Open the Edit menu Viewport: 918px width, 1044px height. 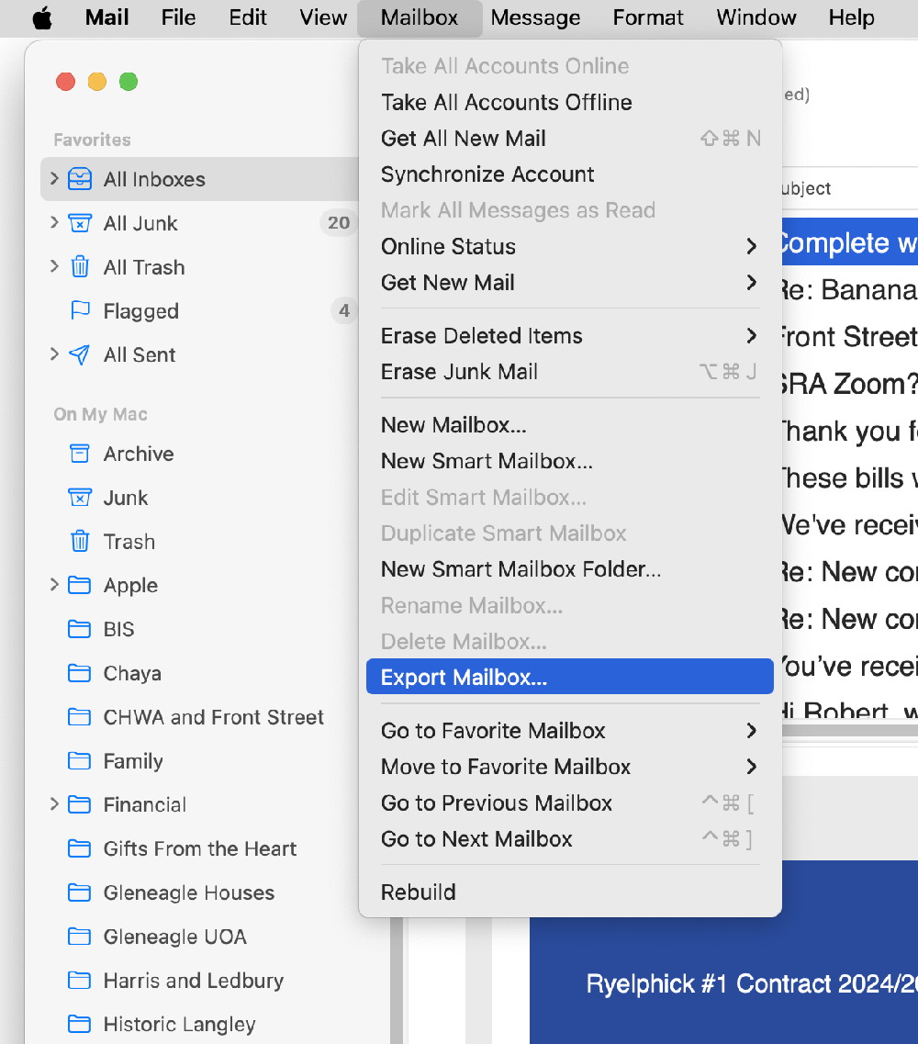pyautogui.click(x=248, y=17)
